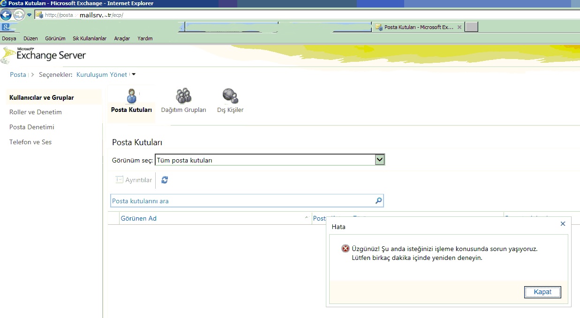The width and height of the screenshot is (580, 318).
Task: Refresh the mailbox list
Action: tap(165, 180)
